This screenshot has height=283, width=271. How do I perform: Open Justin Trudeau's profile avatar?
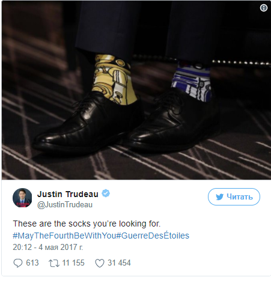(22, 198)
